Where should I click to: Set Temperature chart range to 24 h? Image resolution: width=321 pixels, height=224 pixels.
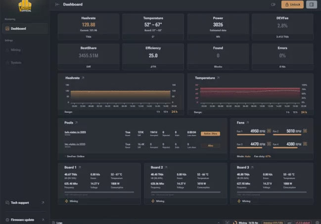pyautogui.click(x=304, y=112)
